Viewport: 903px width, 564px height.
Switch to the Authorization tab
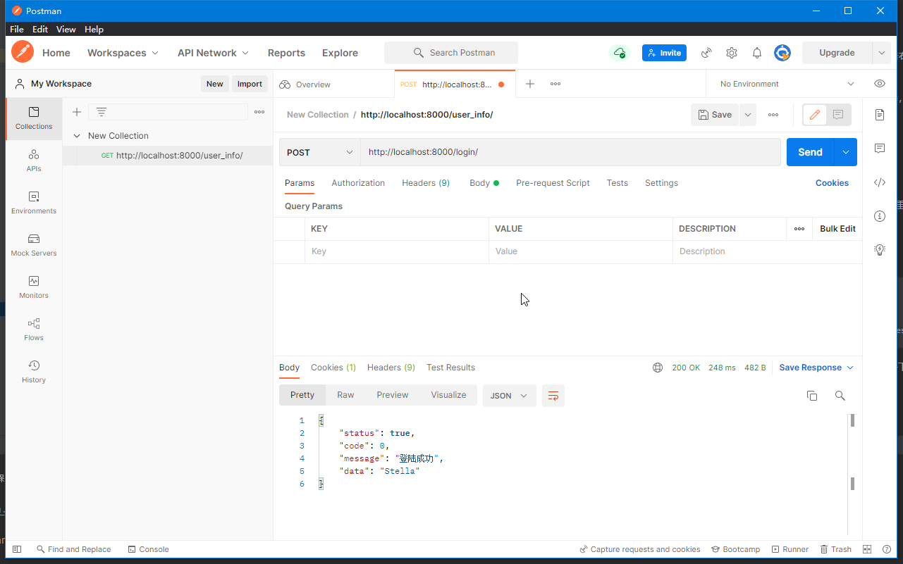point(358,183)
